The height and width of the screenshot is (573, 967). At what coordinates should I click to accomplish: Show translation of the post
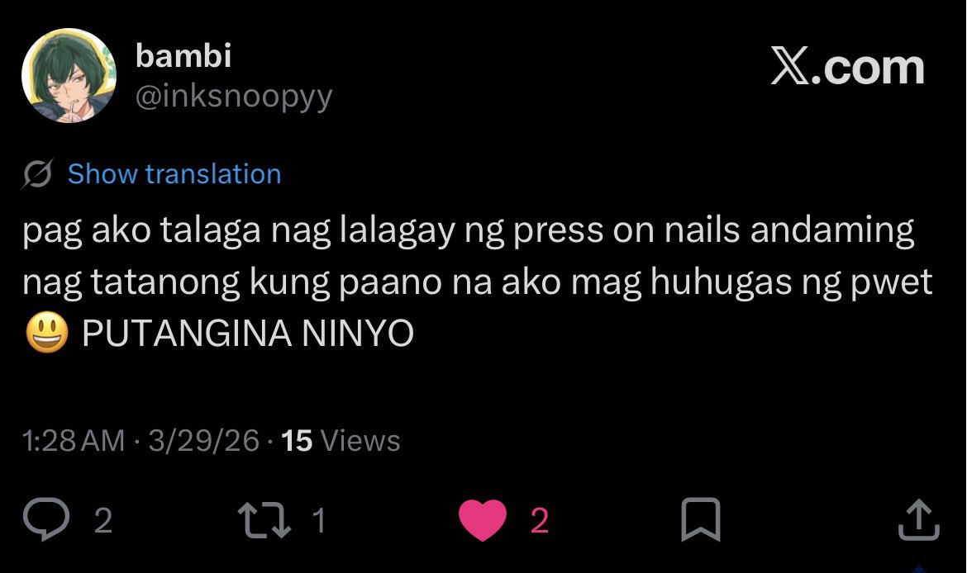(x=174, y=173)
